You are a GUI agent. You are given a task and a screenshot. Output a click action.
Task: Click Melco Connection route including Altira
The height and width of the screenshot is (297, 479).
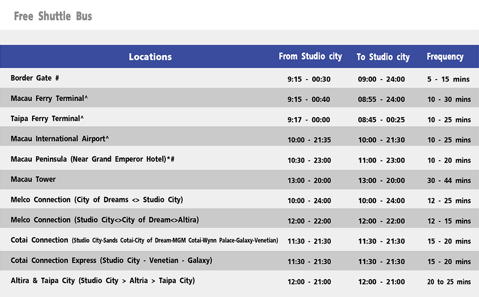[x=104, y=220]
